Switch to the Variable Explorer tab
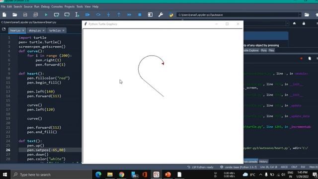 pyautogui.click(x=251, y=50)
